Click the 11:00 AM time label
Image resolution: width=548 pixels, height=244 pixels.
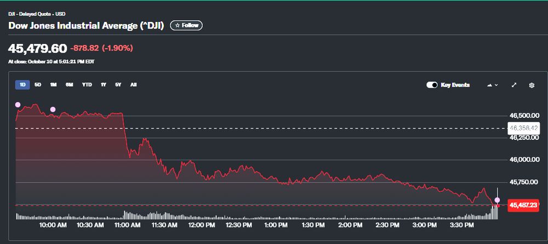click(x=128, y=225)
